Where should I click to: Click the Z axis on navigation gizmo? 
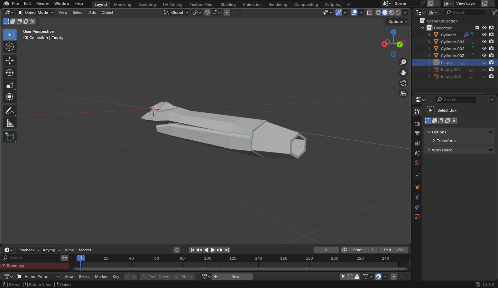click(x=394, y=32)
